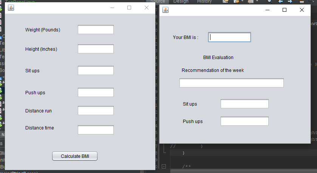This screenshot has width=317, height=173.
Task: Switch to the Source editor tab
Action: 158,2
